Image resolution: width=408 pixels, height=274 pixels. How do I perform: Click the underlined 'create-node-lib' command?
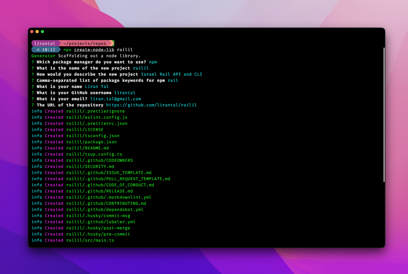point(94,50)
